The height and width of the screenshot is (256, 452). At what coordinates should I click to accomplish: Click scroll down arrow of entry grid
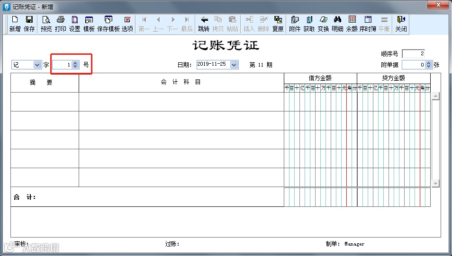pos(435,183)
